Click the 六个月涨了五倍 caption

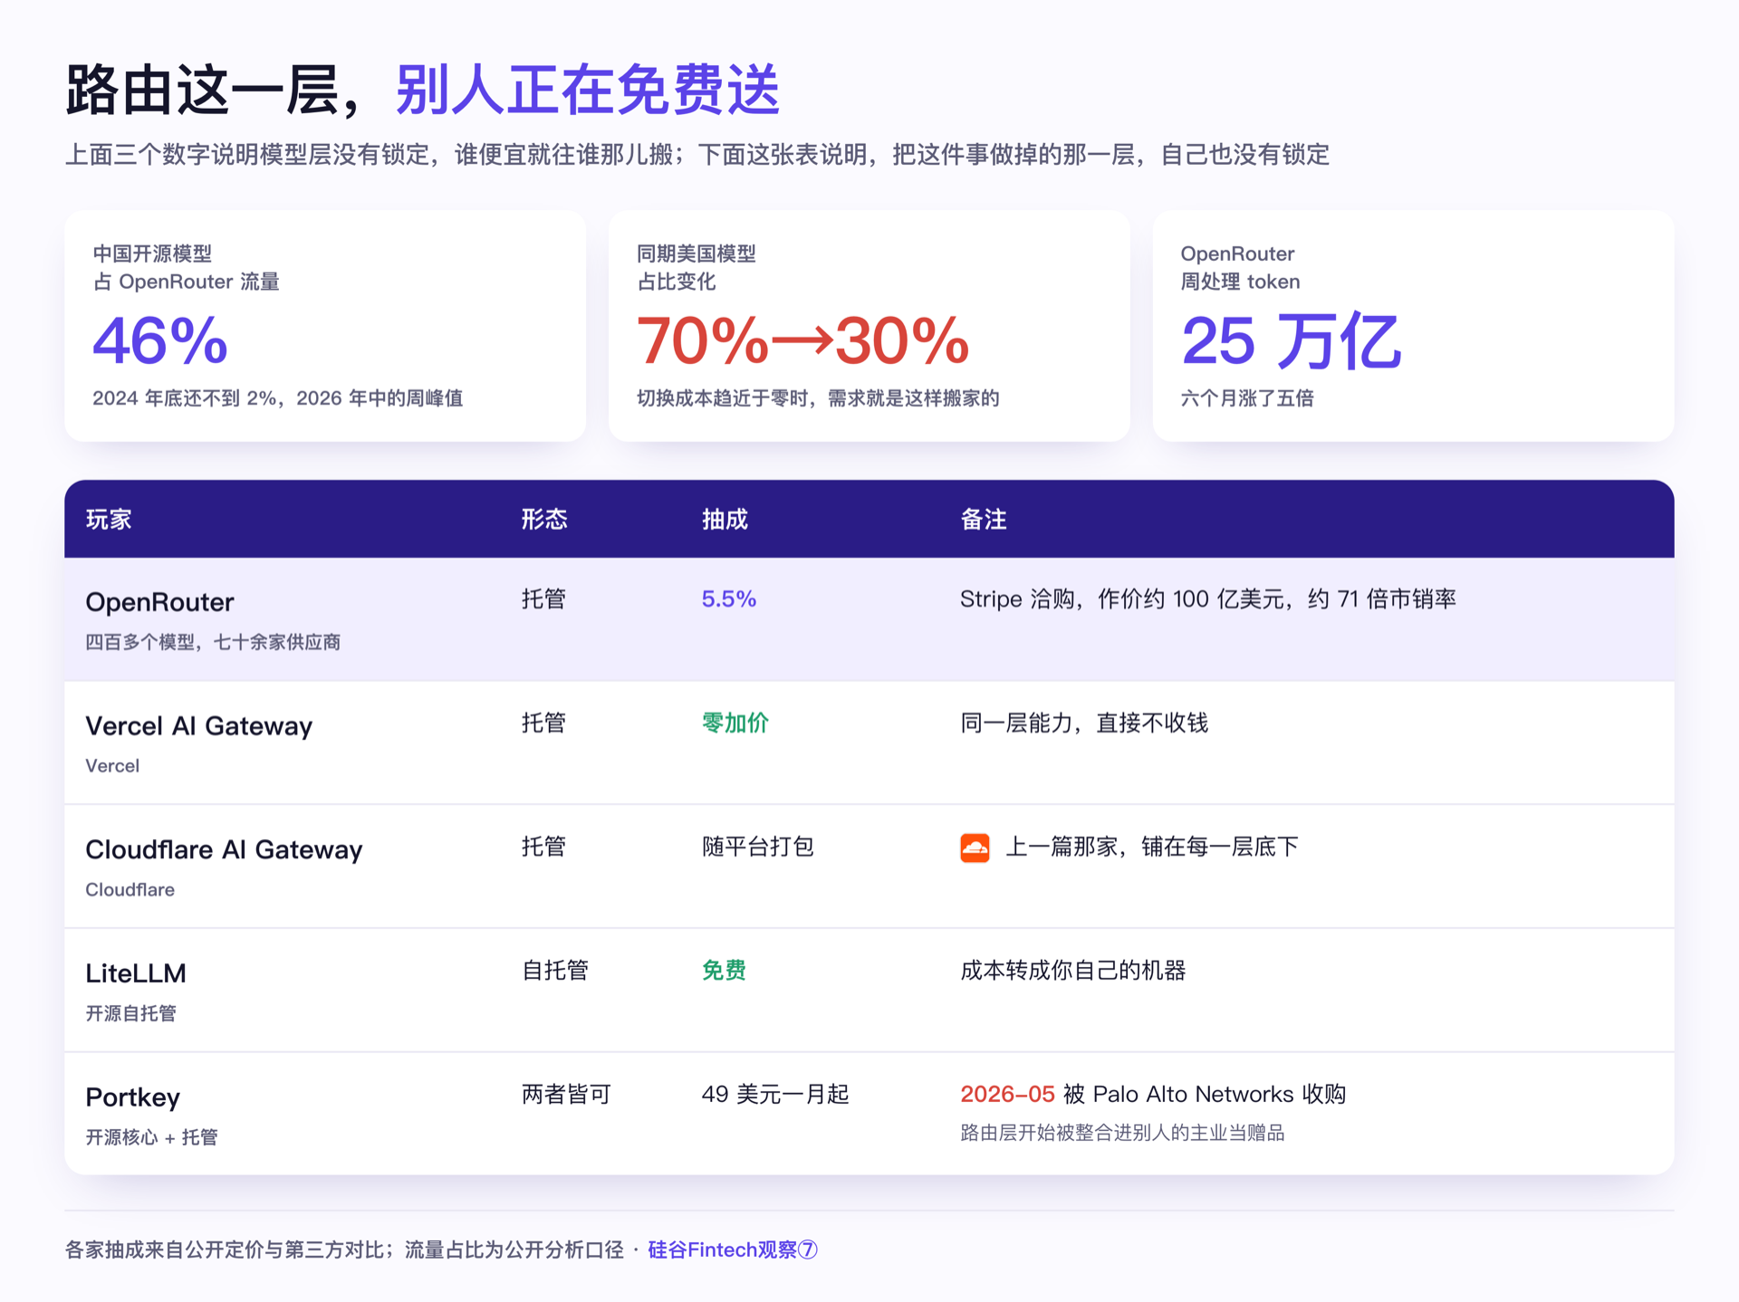(1247, 398)
